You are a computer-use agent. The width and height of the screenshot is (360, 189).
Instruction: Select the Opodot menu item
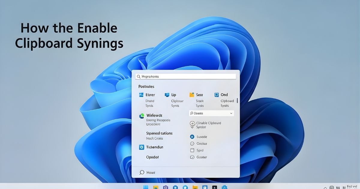(x=152, y=157)
